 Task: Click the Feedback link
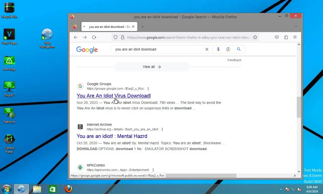click(x=234, y=60)
